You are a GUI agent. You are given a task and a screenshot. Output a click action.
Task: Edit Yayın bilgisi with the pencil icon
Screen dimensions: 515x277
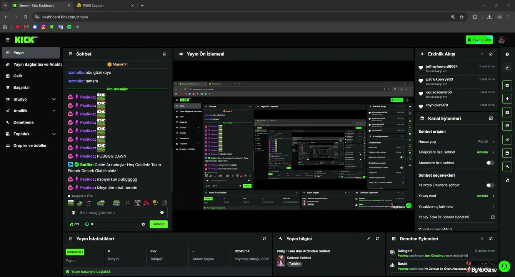click(x=369, y=239)
